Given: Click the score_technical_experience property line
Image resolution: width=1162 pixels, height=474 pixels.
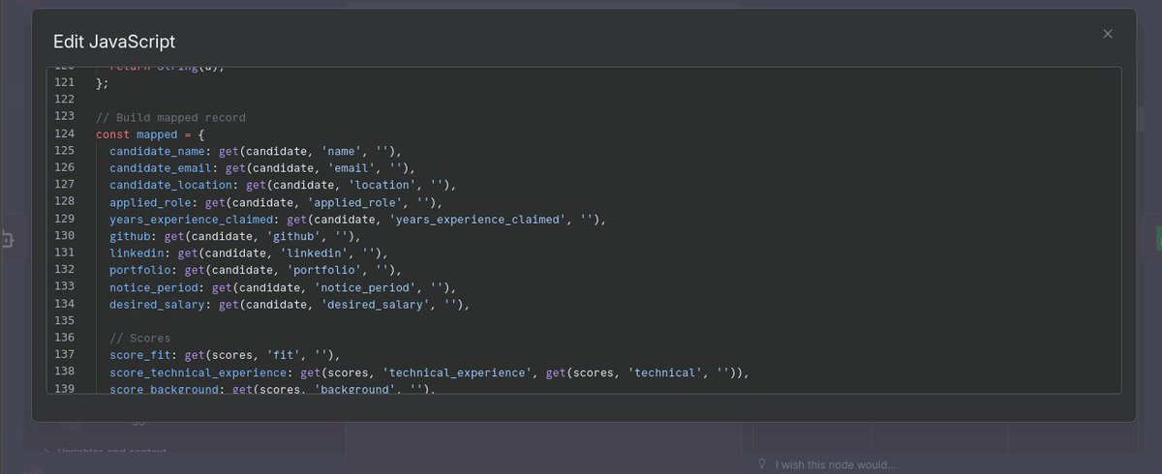Looking at the screenshot, I should pos(429,372).
